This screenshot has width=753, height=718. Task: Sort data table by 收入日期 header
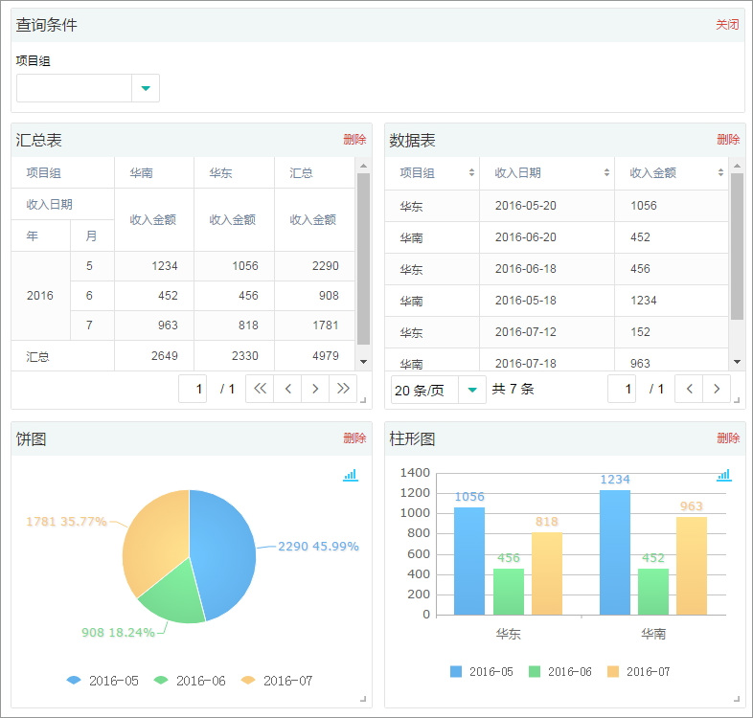tap(606, 173)
